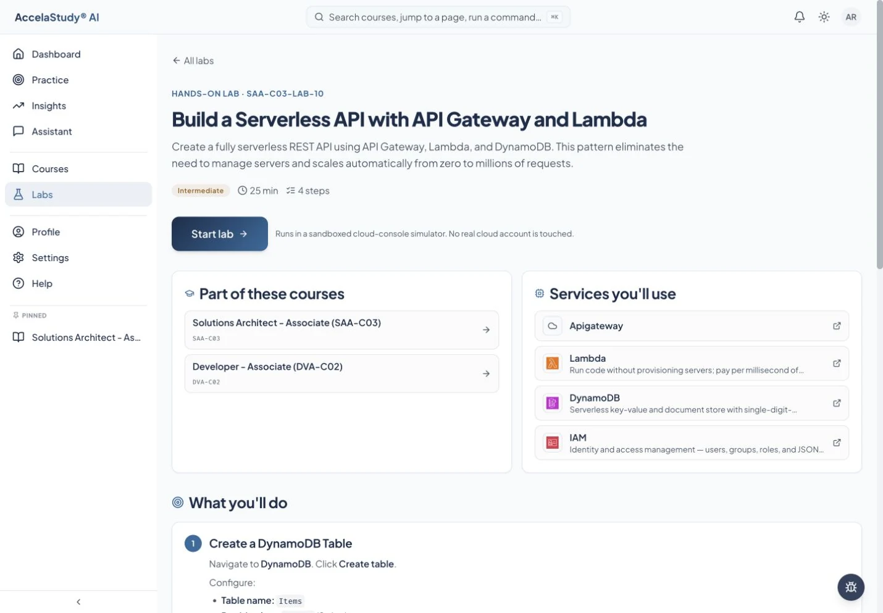Go back to All labs
The height and width of the screenshot is (613, 883).
(193, 60)
